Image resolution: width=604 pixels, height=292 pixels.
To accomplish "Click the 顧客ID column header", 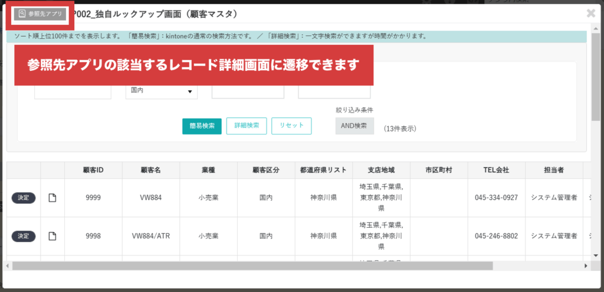I will click(93, 170).
